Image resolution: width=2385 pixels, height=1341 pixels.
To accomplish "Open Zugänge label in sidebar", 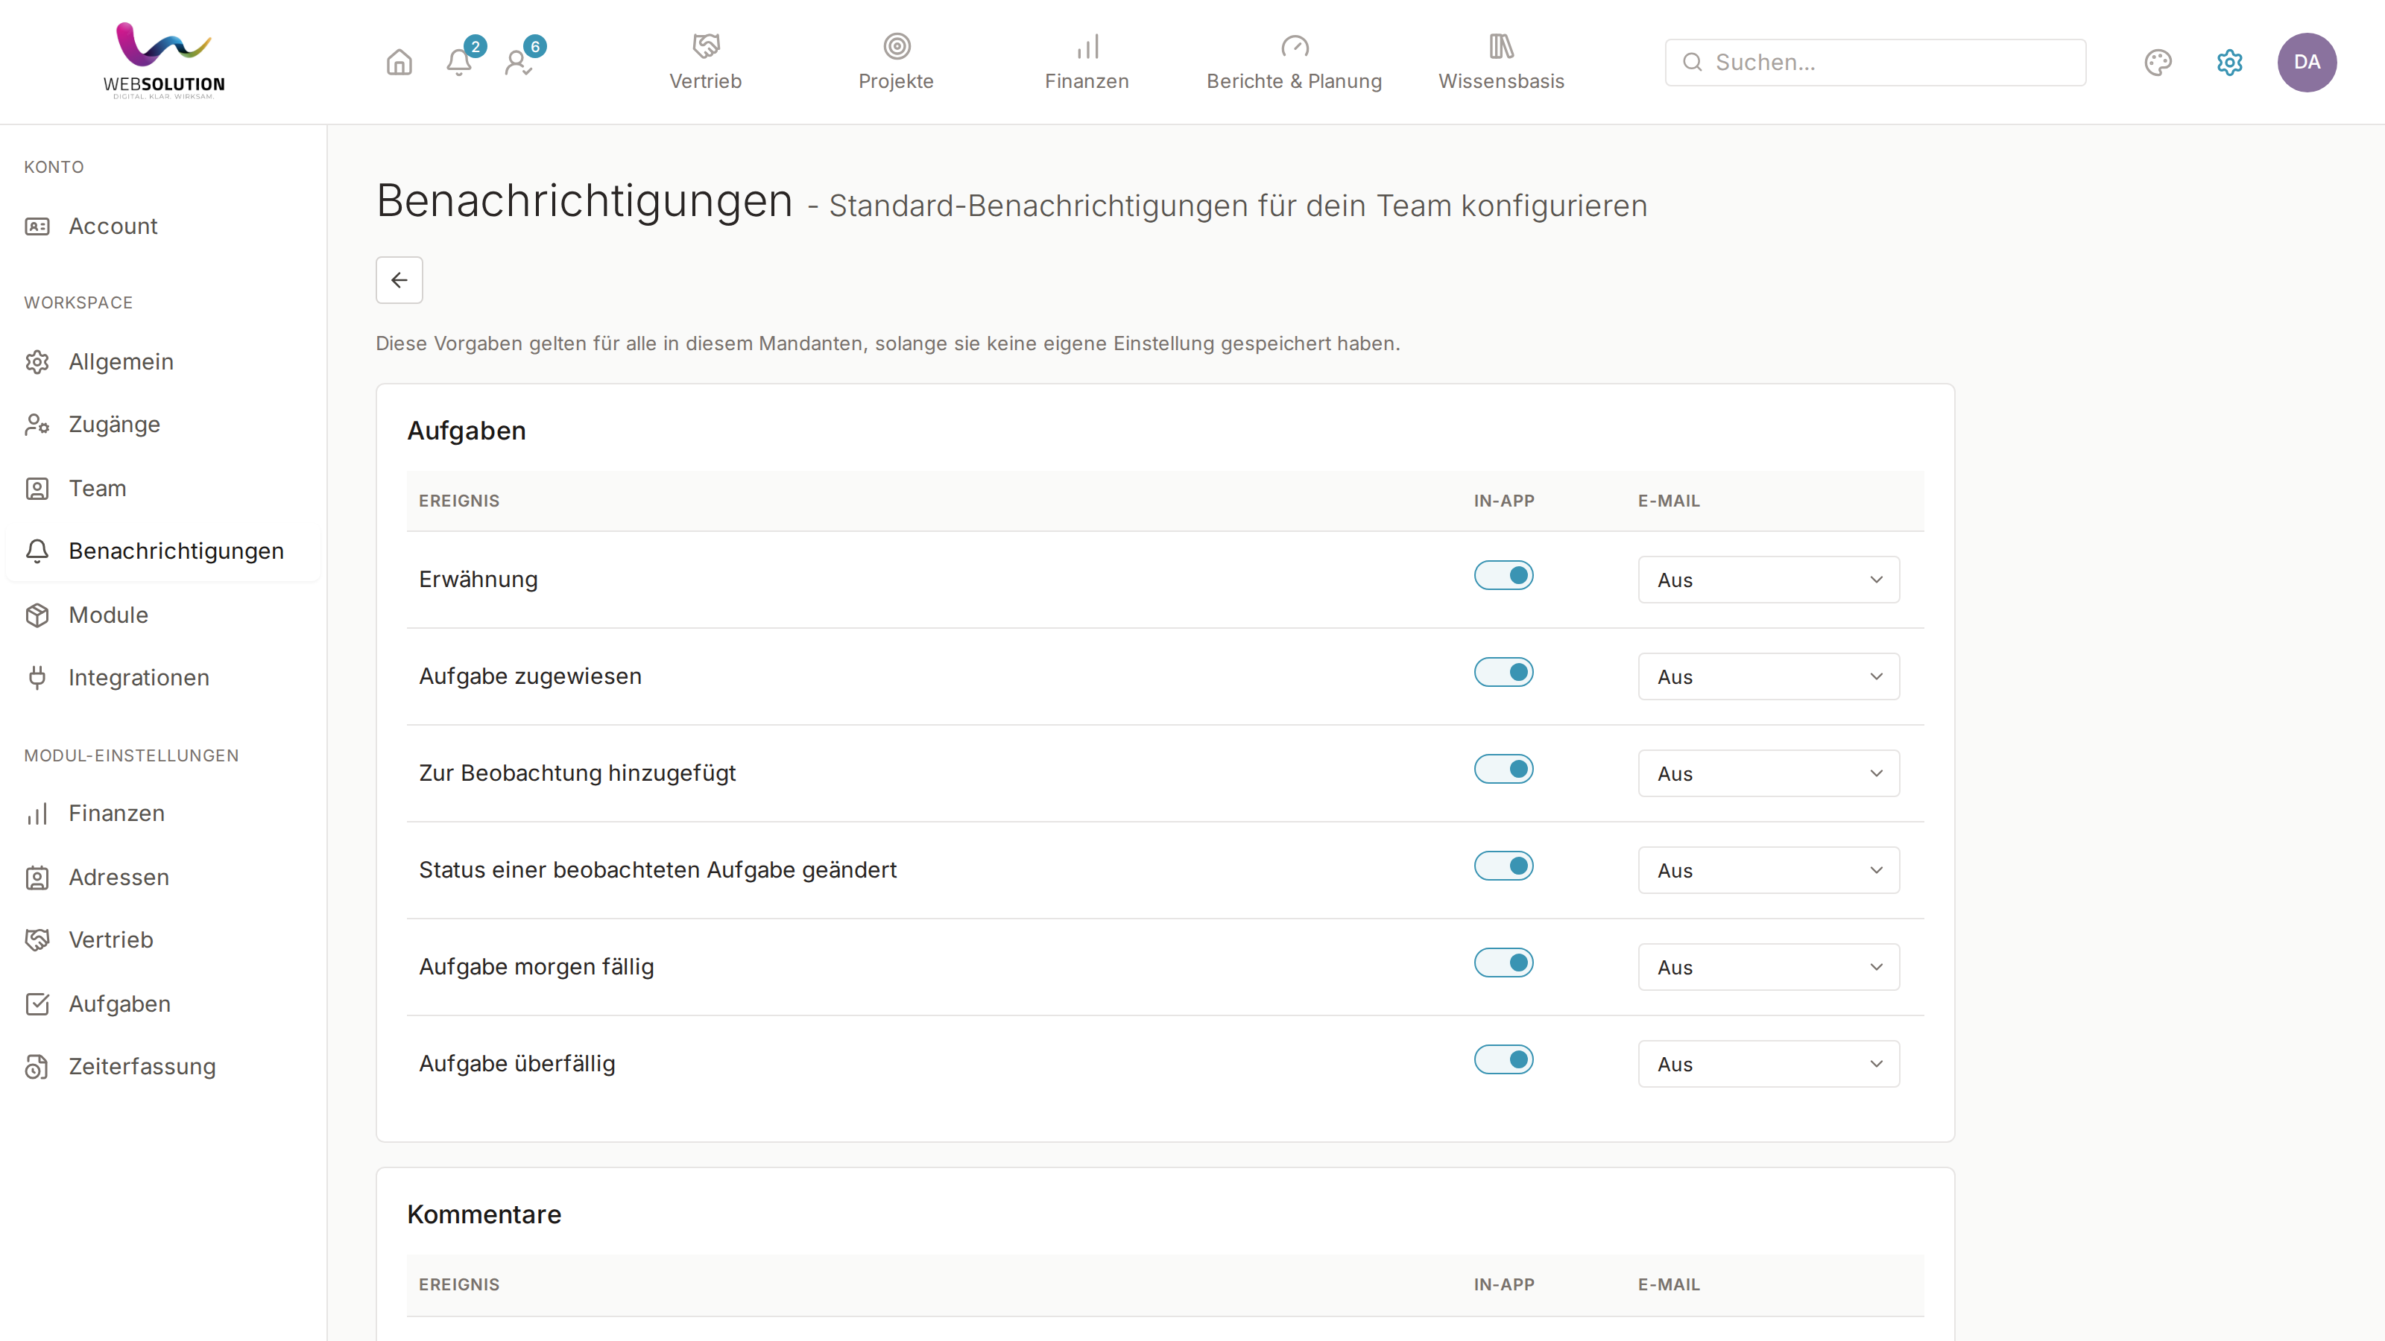I will tap(115, 425).
